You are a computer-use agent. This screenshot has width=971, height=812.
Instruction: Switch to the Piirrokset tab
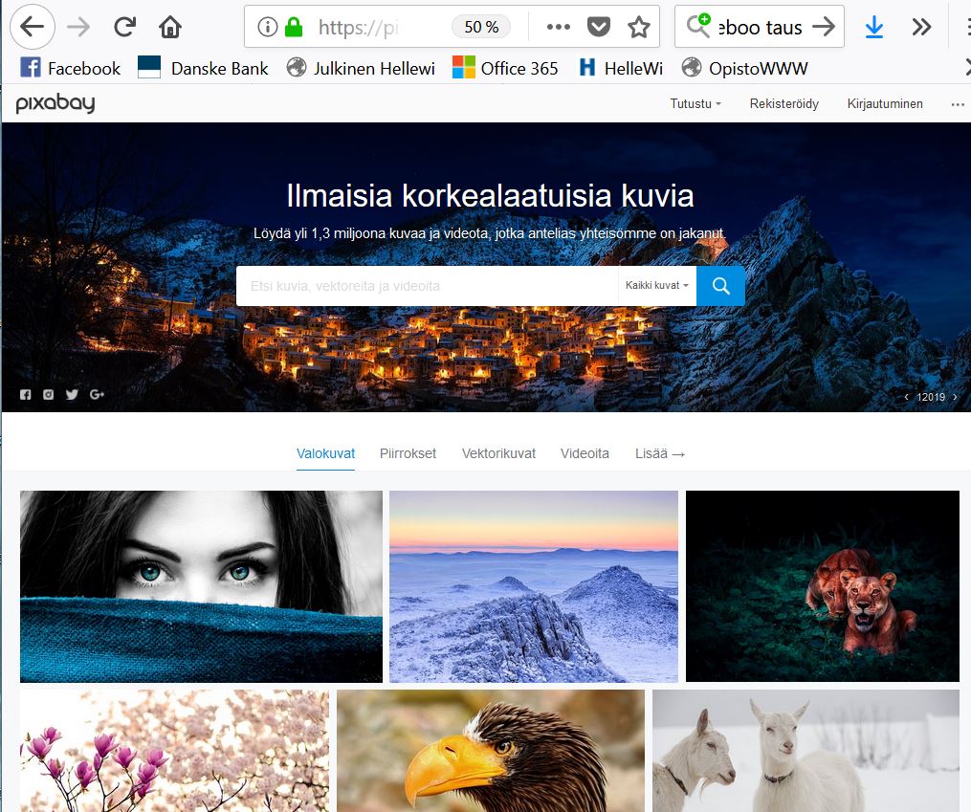coord(408,453)
